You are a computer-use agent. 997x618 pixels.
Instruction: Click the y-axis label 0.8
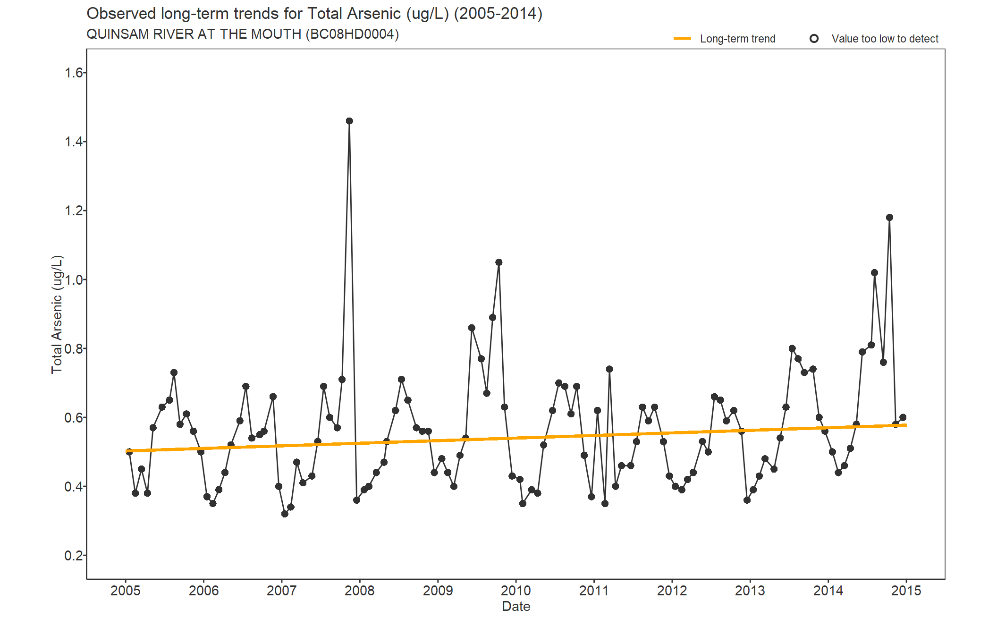point(74,348)
